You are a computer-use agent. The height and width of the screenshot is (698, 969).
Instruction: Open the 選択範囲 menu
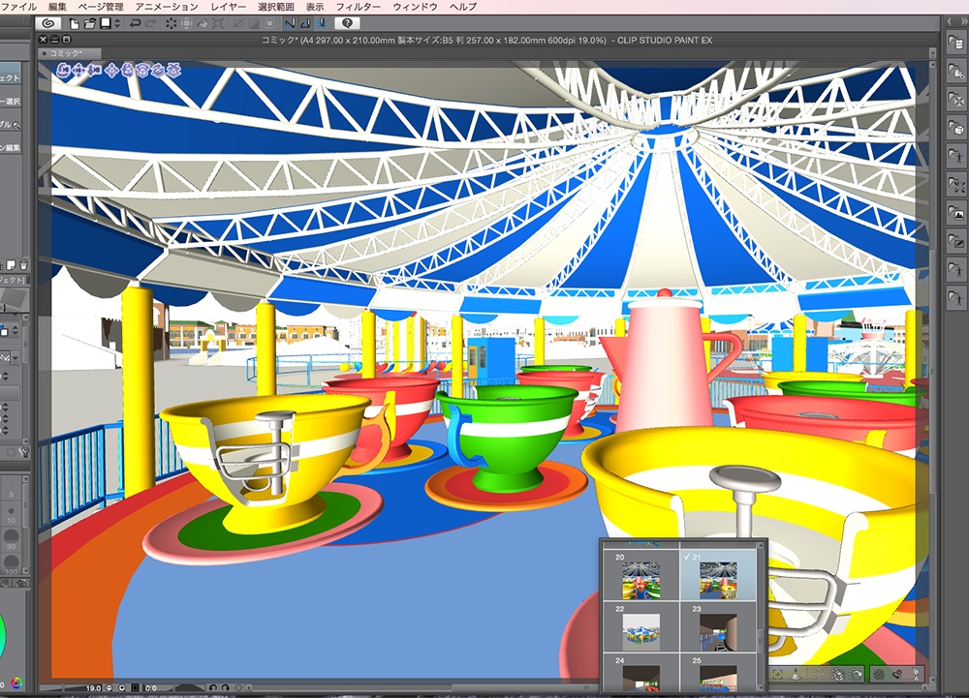pyautogui.click(x=275, y=6)
